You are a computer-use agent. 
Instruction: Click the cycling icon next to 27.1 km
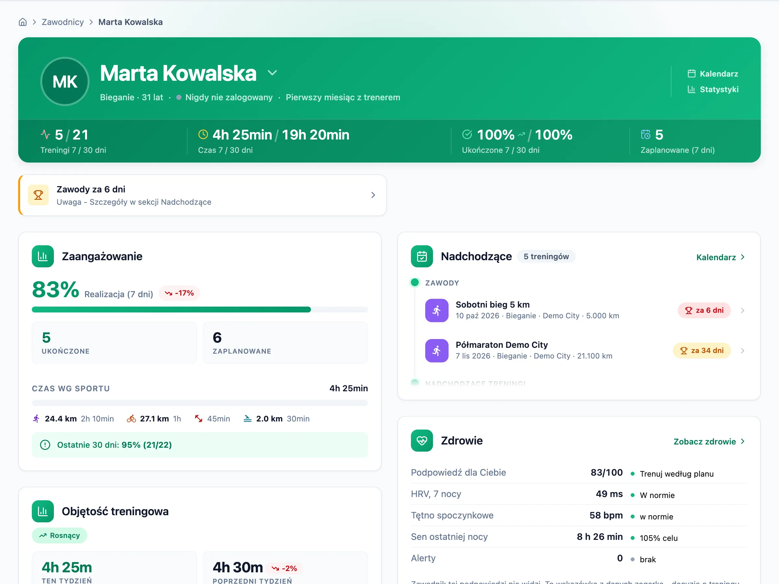coord(131,419)
